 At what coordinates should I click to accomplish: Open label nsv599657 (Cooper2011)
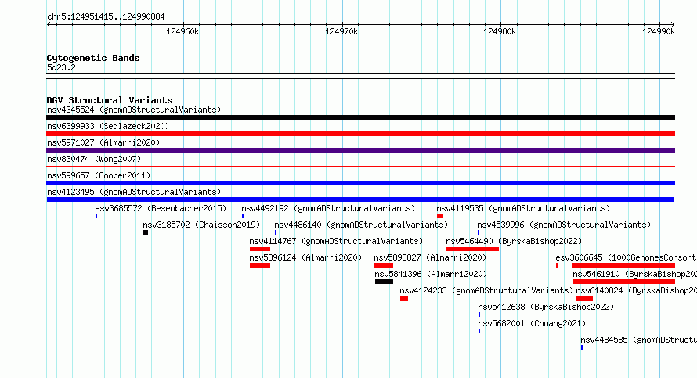99,175
